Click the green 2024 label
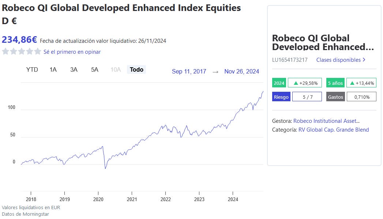Screen dimensions: 383x219 pyautogui.click(x=279, y=83)
